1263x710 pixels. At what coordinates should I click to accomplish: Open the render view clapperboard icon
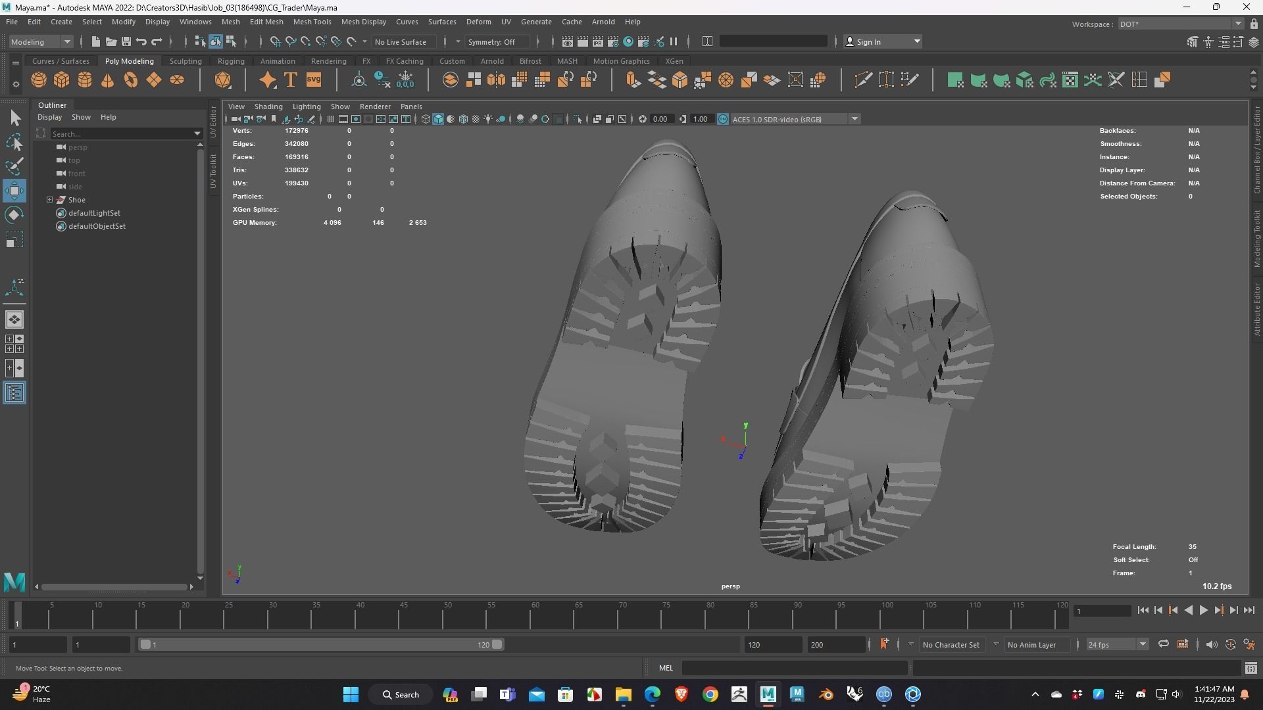(567, 41)
